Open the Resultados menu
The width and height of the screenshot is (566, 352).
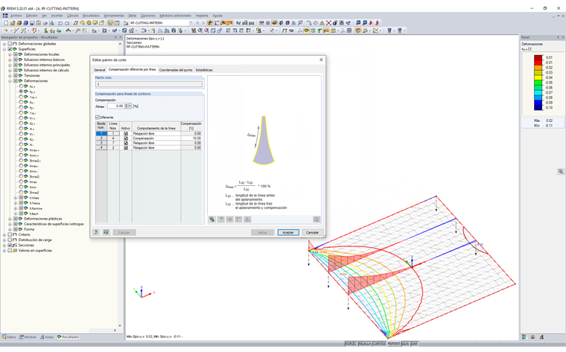pos(91,16)
